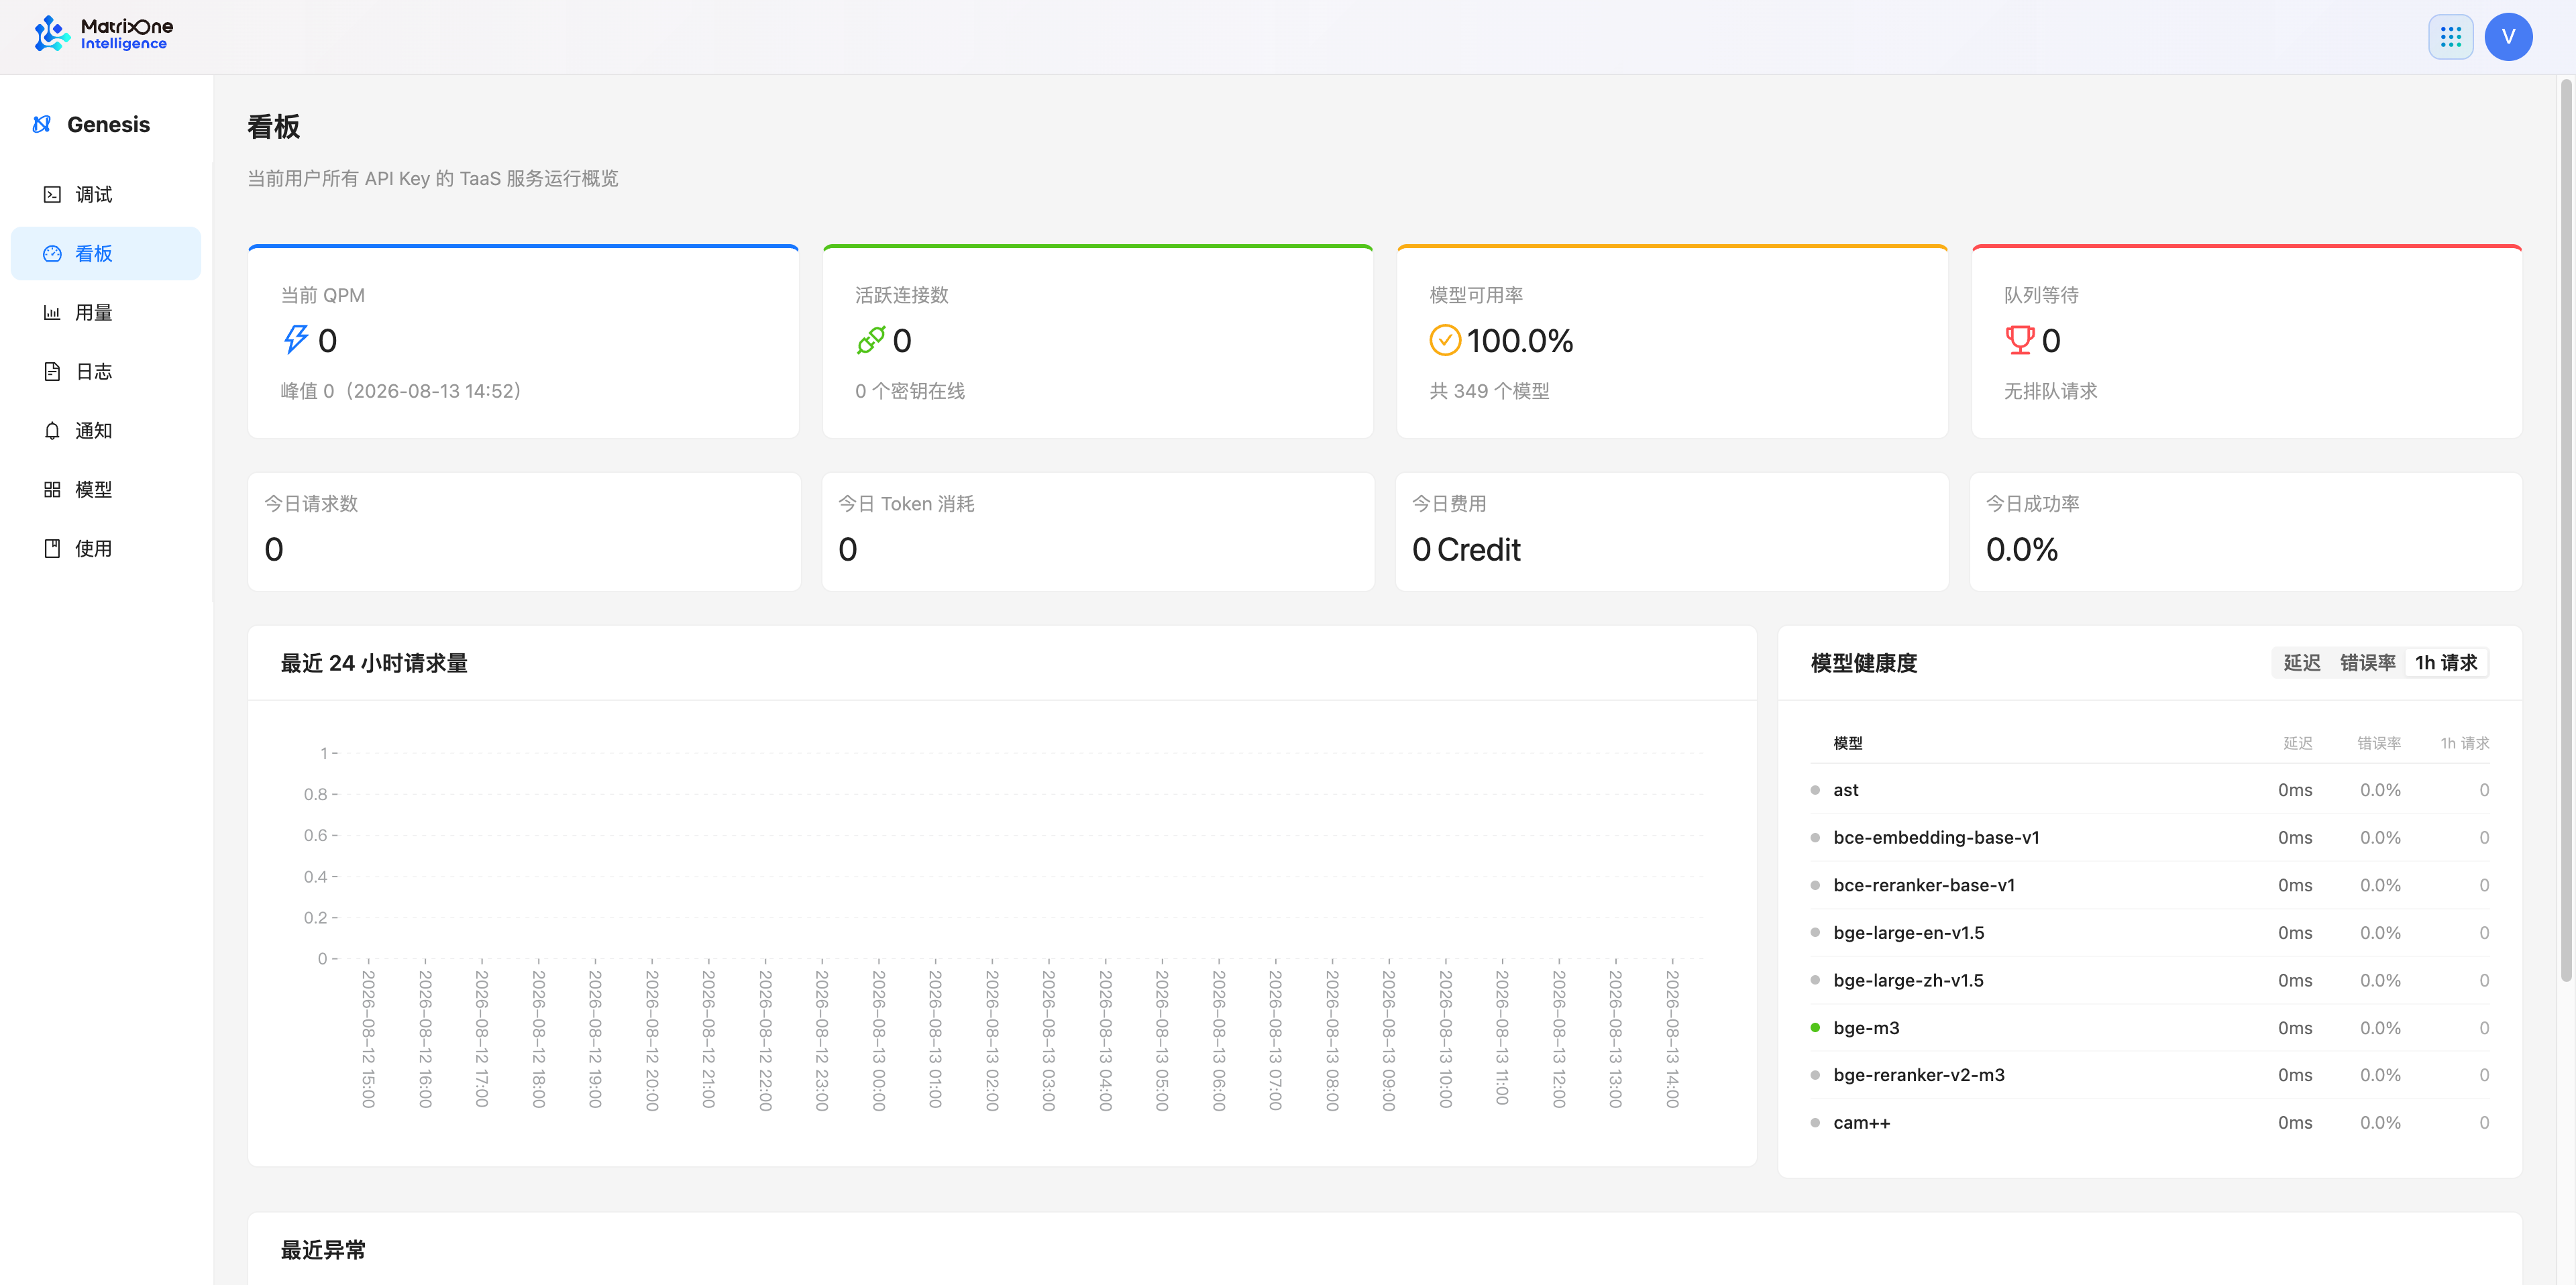Click the red trophy queue icon

click(2019, 340)
